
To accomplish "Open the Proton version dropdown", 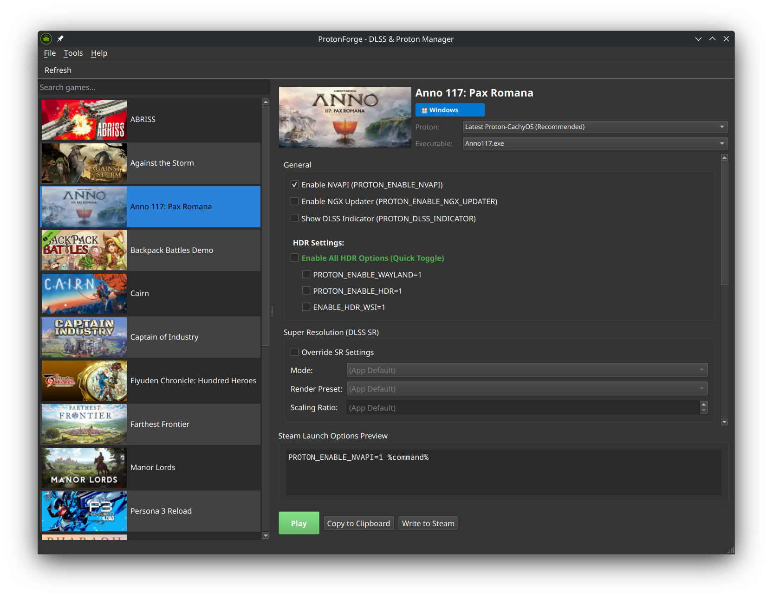I will pos(595,127).
